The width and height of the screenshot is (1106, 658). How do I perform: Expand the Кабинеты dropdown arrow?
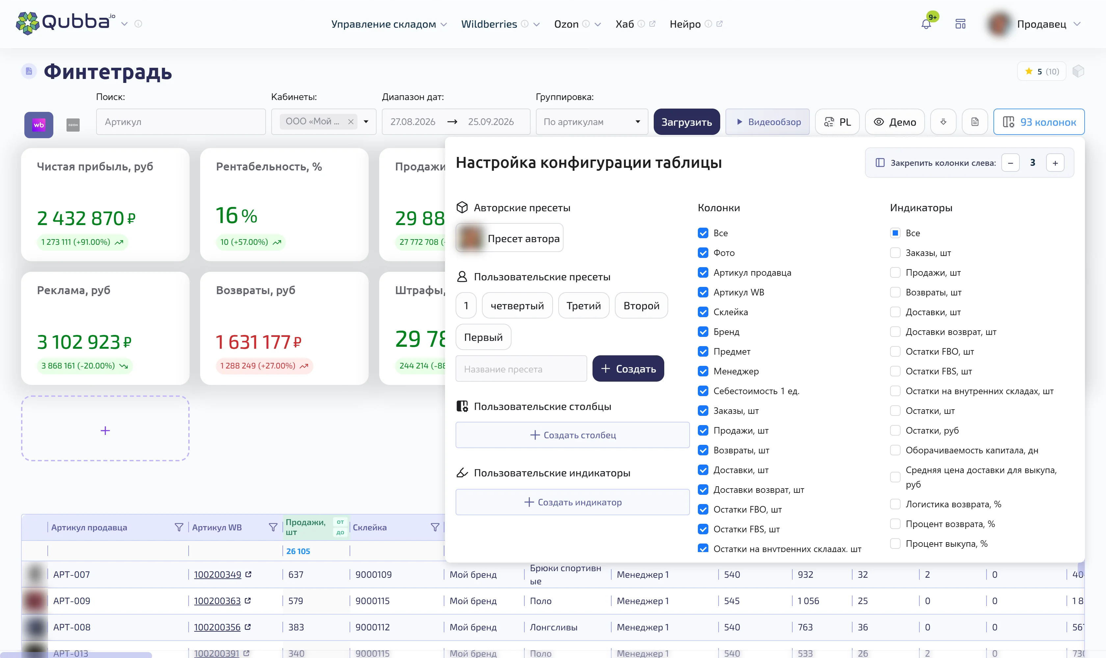coord(366,121)
